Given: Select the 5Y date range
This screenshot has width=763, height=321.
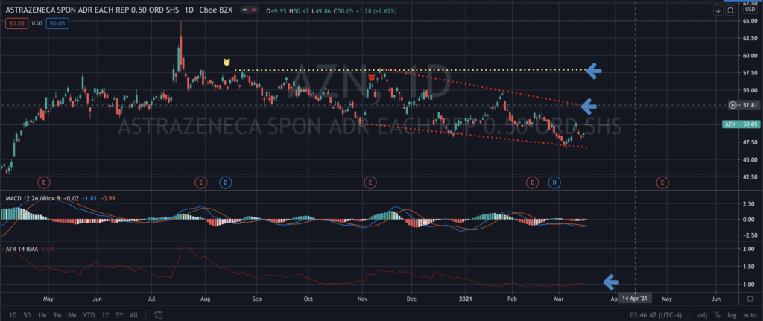Looking at the screenshot, I should click(119, 315).
